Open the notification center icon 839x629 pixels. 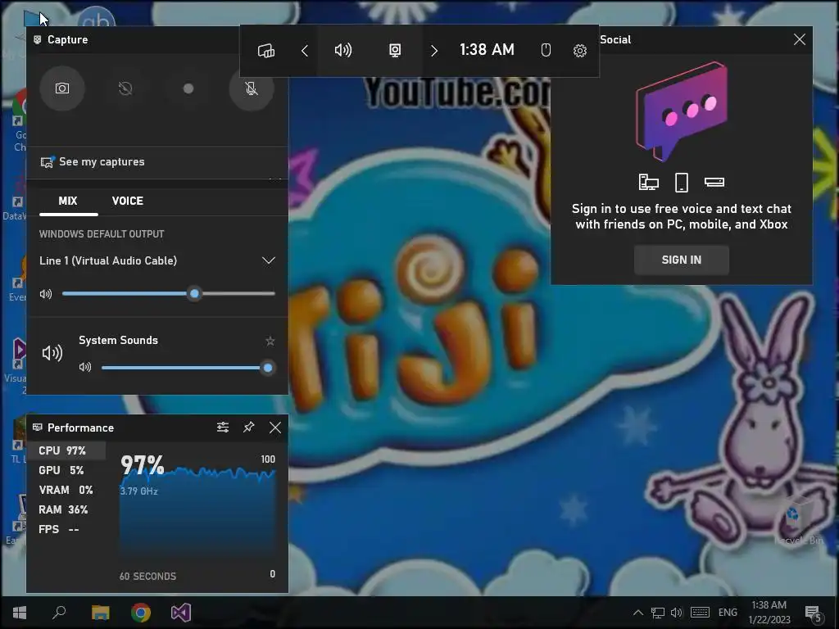[813, 613]
